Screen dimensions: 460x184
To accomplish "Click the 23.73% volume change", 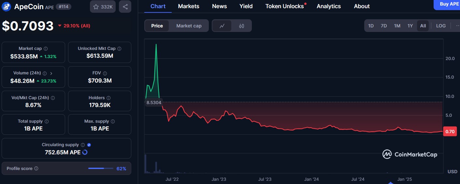I will click(x=47, y=81).
